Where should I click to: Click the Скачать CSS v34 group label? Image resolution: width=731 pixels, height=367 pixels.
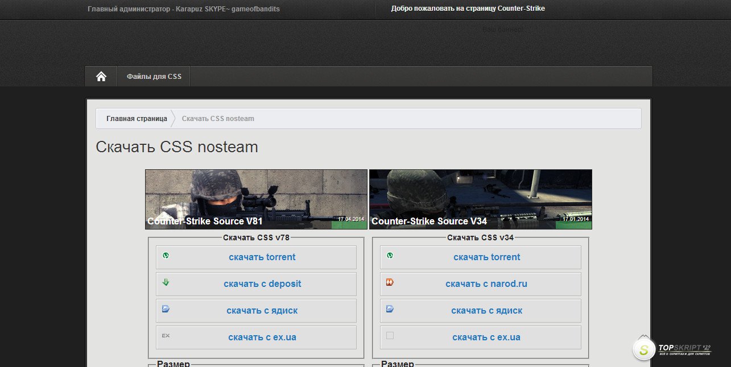point(480,237)
